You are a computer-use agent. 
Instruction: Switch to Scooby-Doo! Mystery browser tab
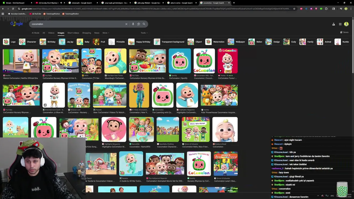pos(48,3)
